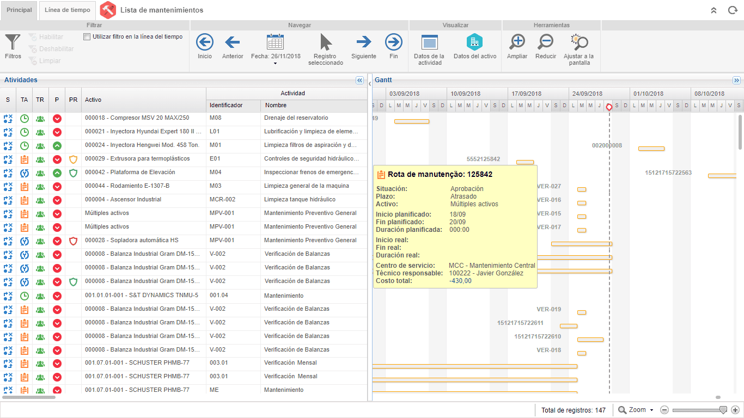The height and width of the screenshot is (418, 744).
Task: Sort by the Activo column header
Action: tap(144, 100)
